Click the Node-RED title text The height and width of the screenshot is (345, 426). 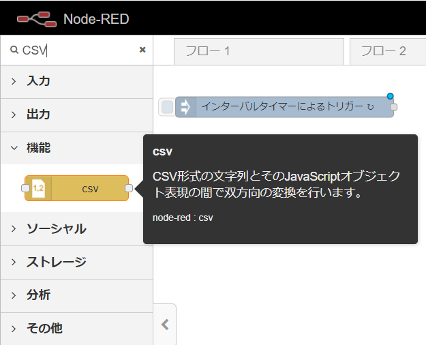tap(96, 19)
